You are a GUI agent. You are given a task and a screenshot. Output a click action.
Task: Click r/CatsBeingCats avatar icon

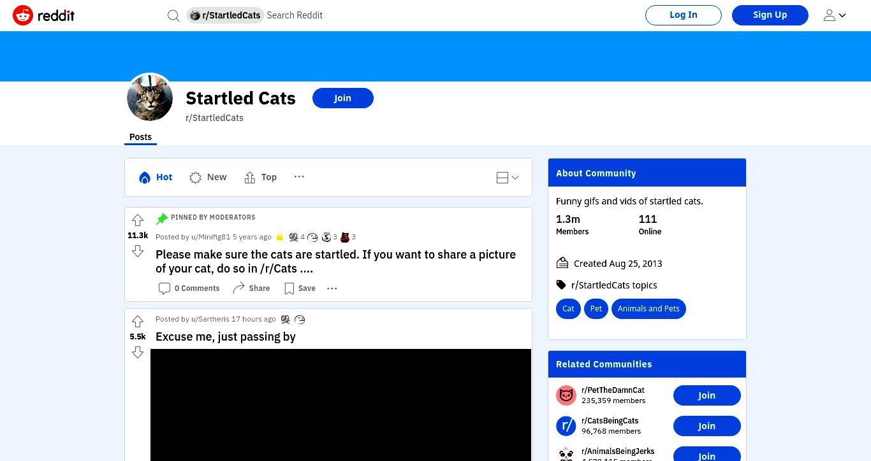tap(566, 426)
